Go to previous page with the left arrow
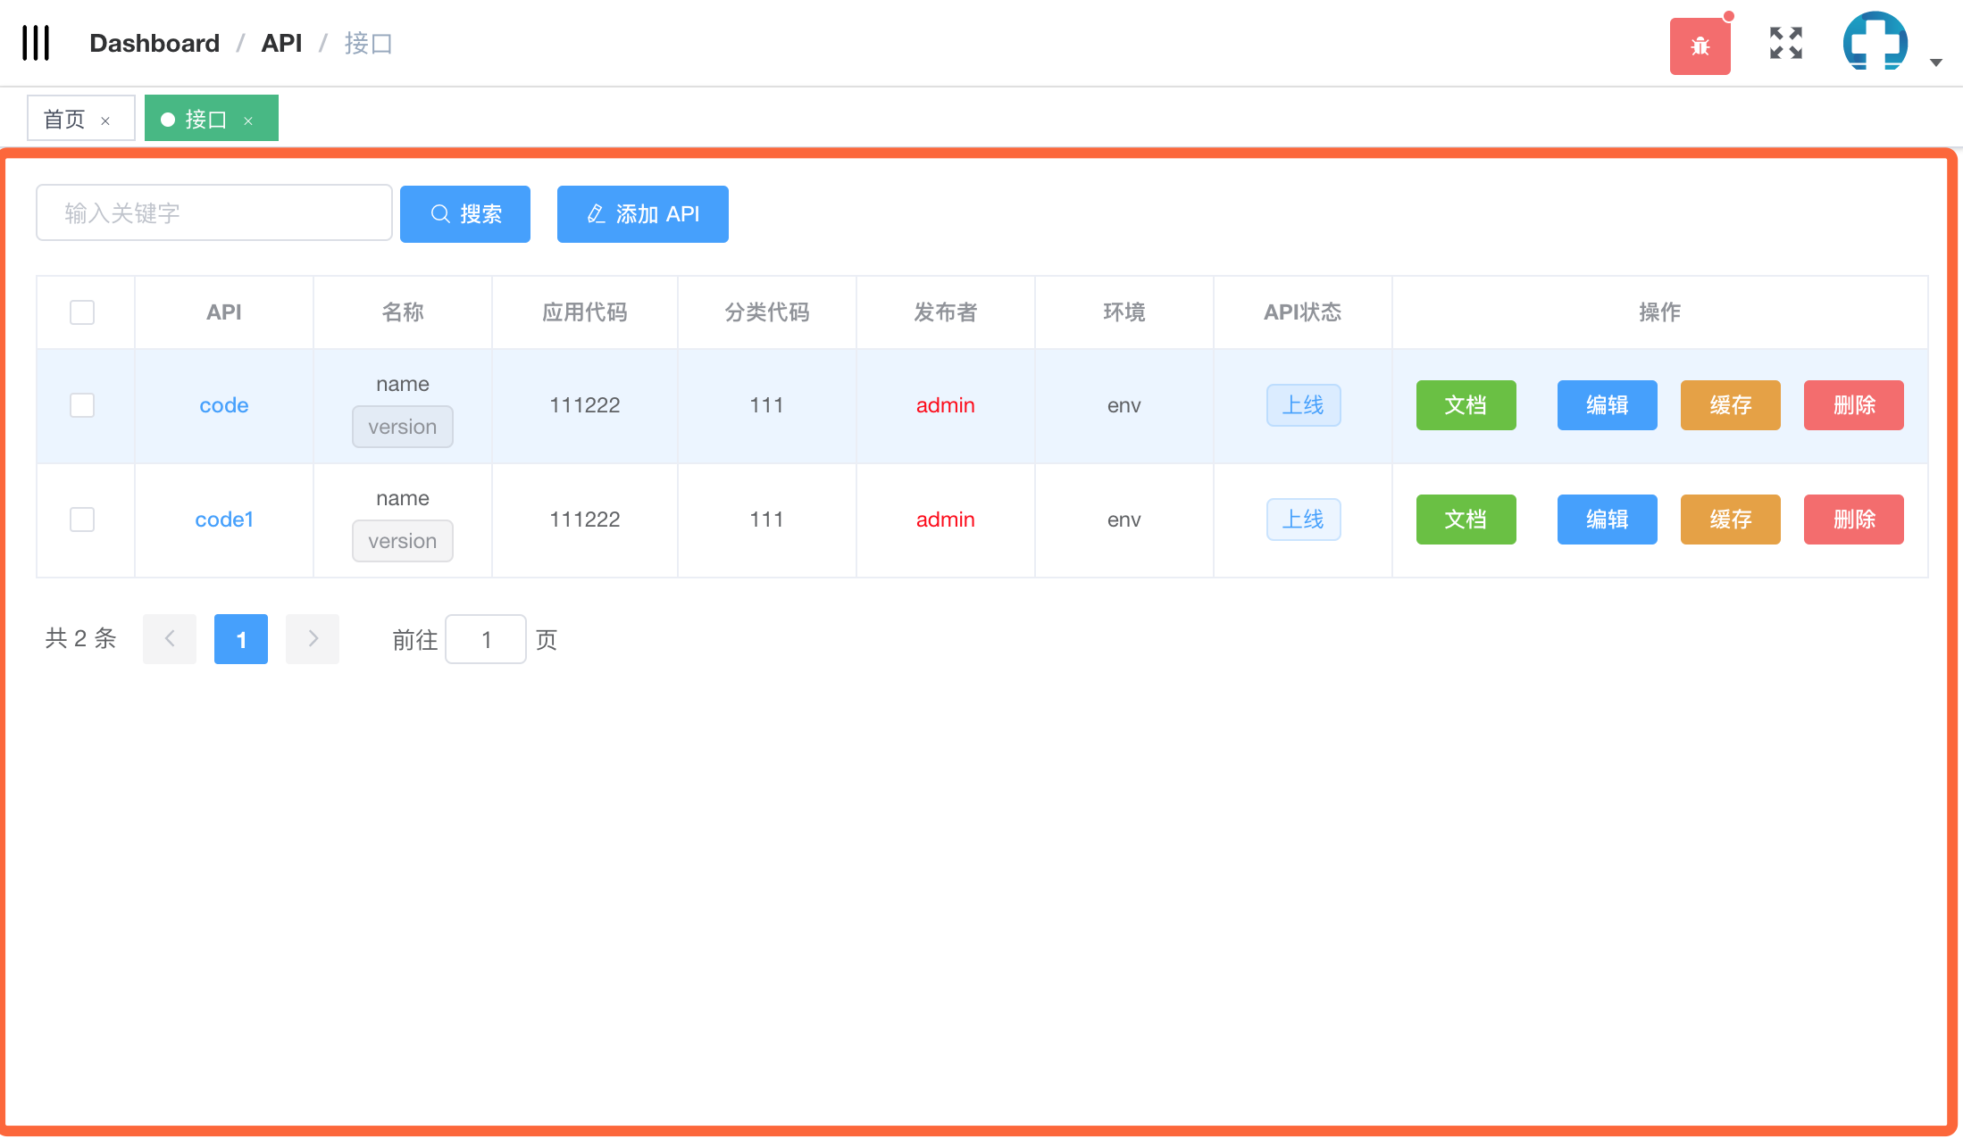 169,639
